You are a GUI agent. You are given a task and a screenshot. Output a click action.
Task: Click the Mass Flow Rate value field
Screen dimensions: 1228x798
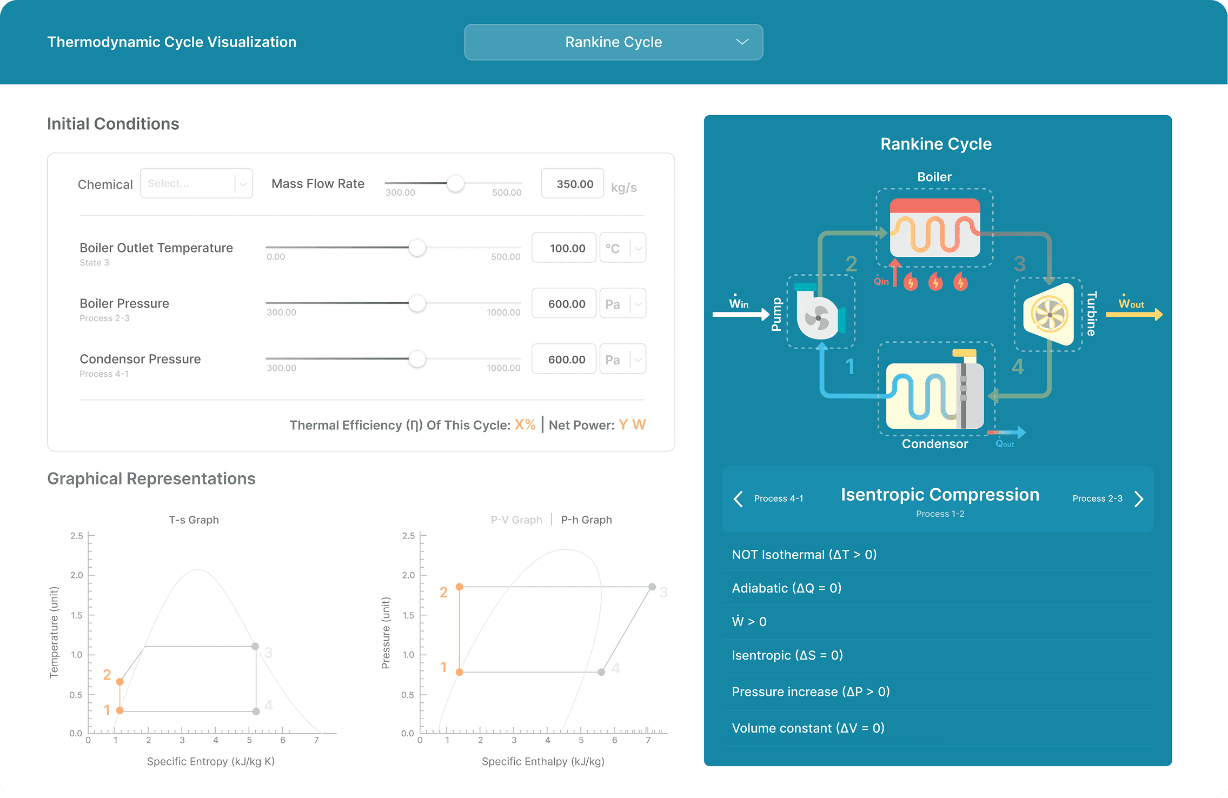pos(573,184)
